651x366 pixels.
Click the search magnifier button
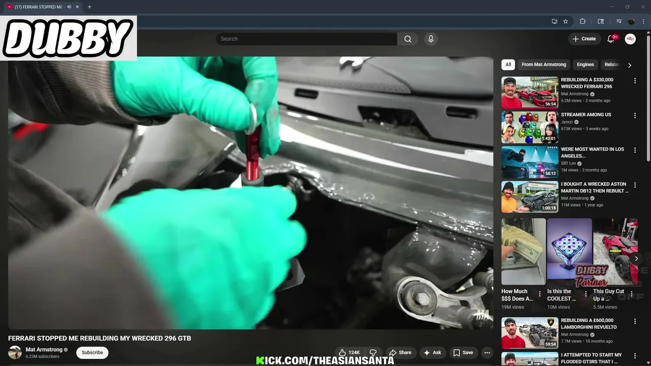click(408, 39)
